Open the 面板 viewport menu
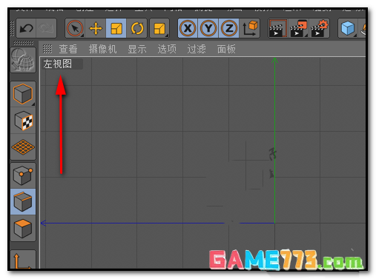This screenshot has width=376, height=279. click(226, 49)
